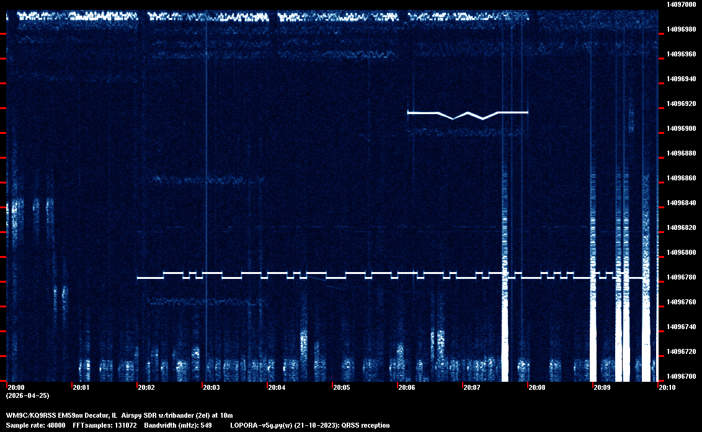This screenshot has height=432, width=702.
Task: Click the 14096940 frequency label
Action: click(681, 79)
